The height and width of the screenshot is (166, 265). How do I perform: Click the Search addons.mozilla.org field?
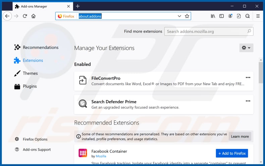point(209,32)
